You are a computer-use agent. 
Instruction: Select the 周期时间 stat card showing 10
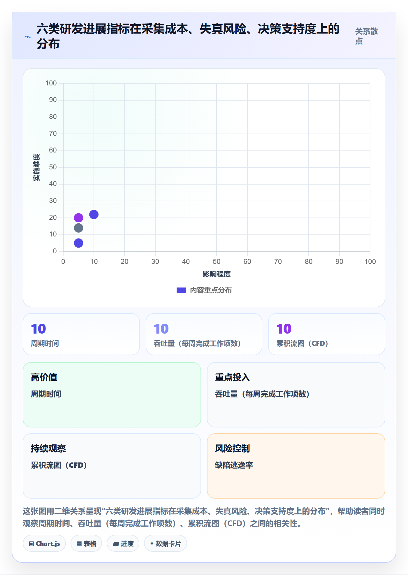tap(81, 334)
